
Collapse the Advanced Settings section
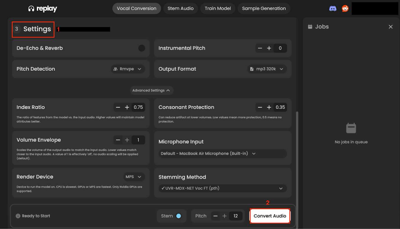pos(152,90)
